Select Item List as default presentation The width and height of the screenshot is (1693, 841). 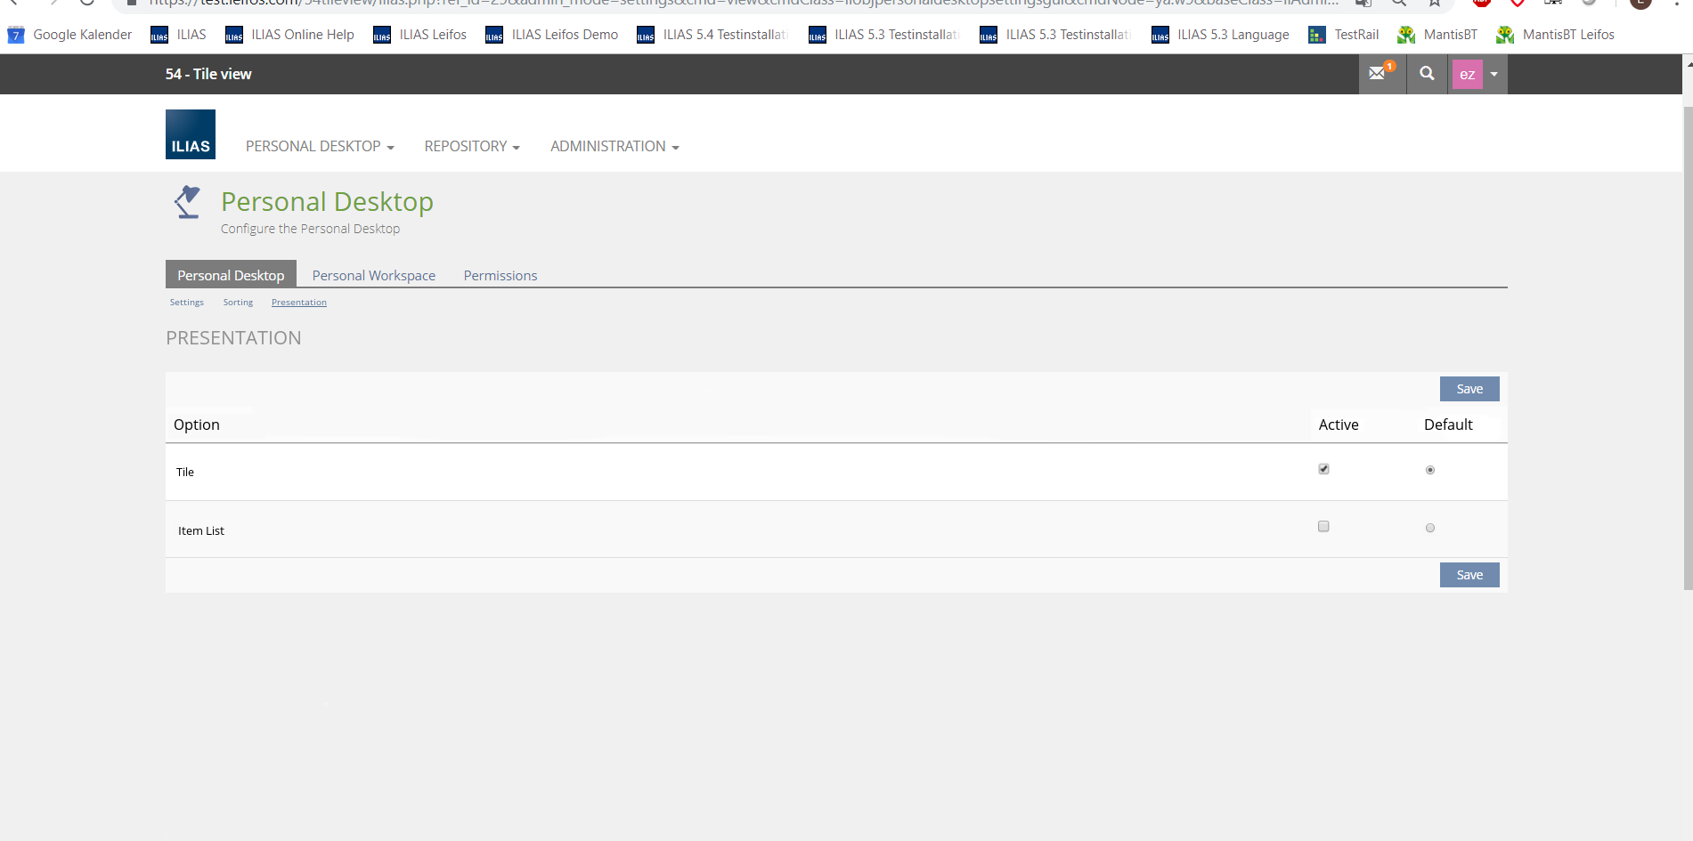[1430, 528]
